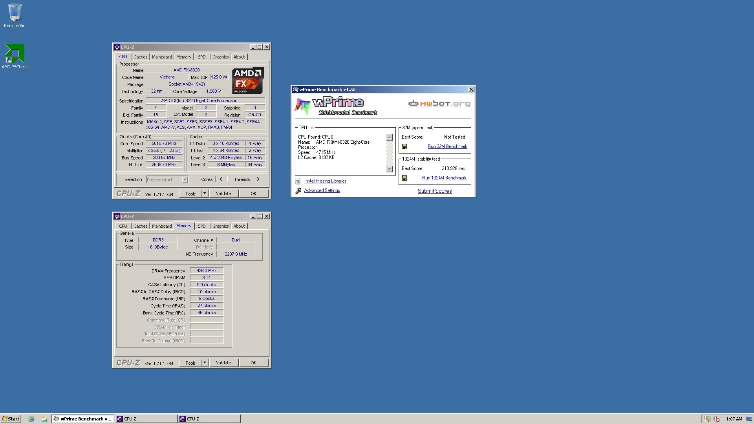
Task: Click the AMD FX processor logo in CPU-Z
Action: pyautogui.click(x=248, y=80)
